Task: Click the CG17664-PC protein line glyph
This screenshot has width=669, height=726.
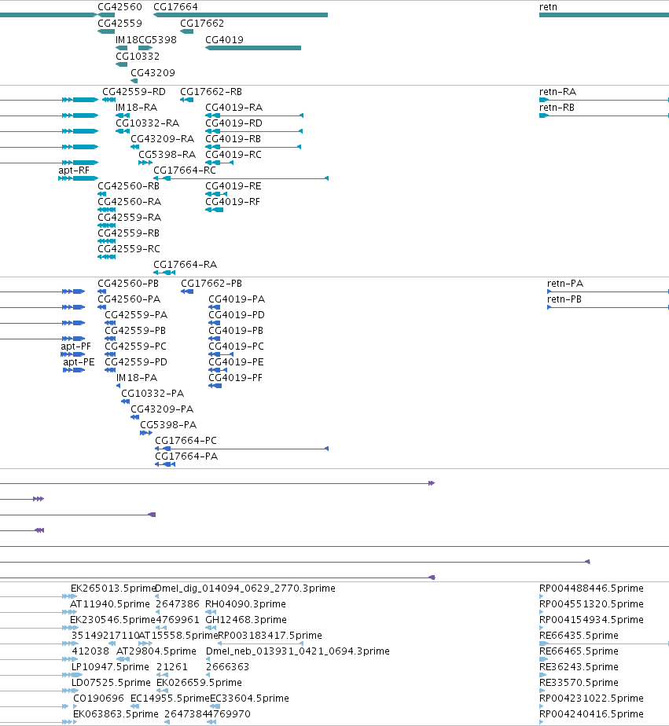Action: tap(242, 449)
